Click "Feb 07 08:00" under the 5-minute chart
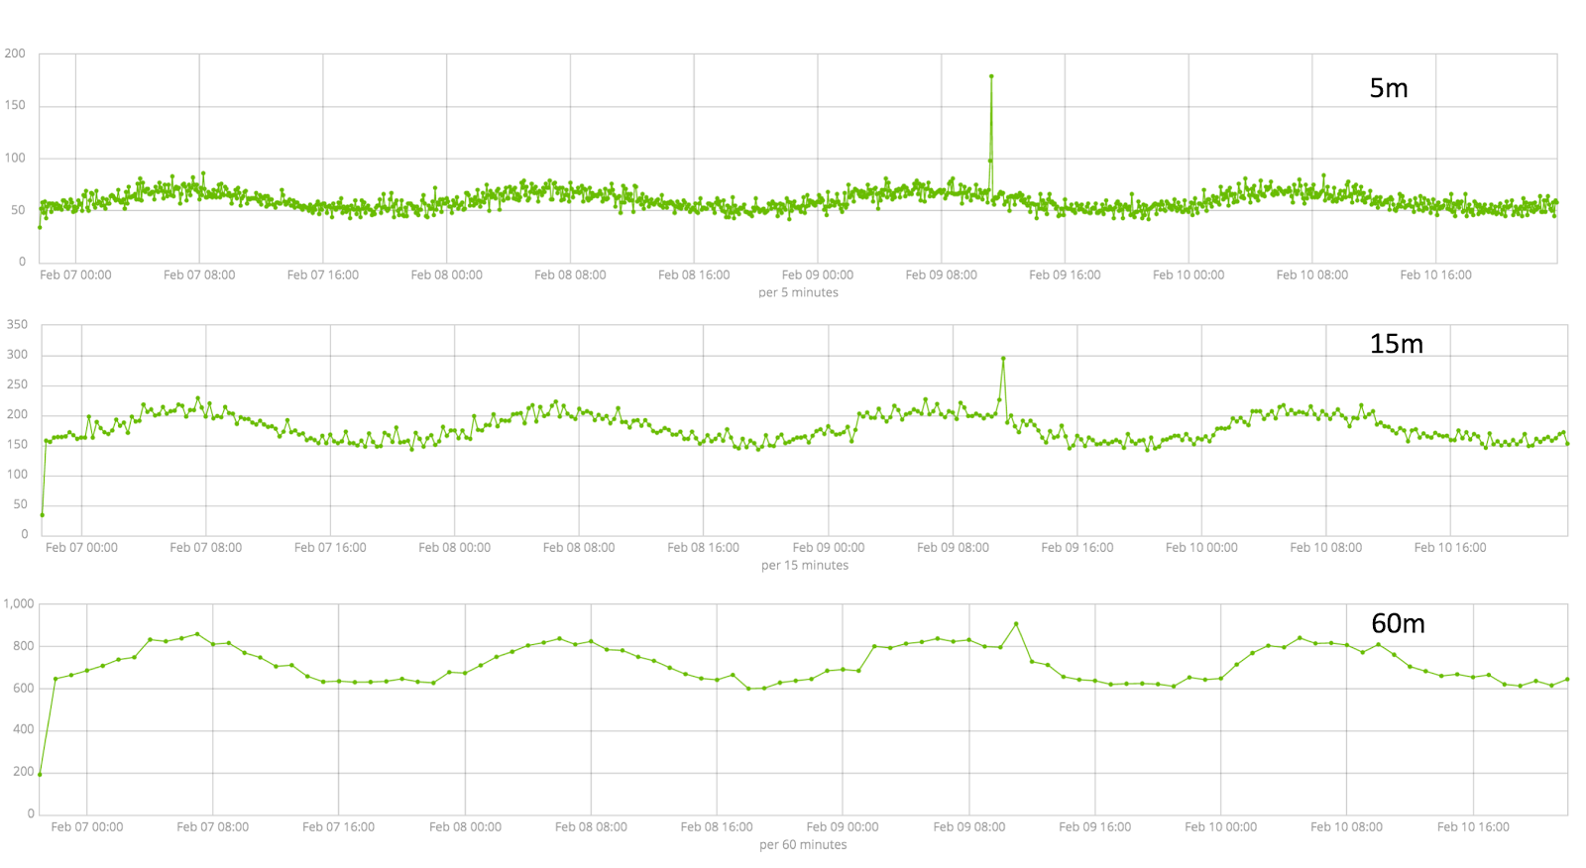The width and height of the screenshot is (1586, 868). point(199,274)
